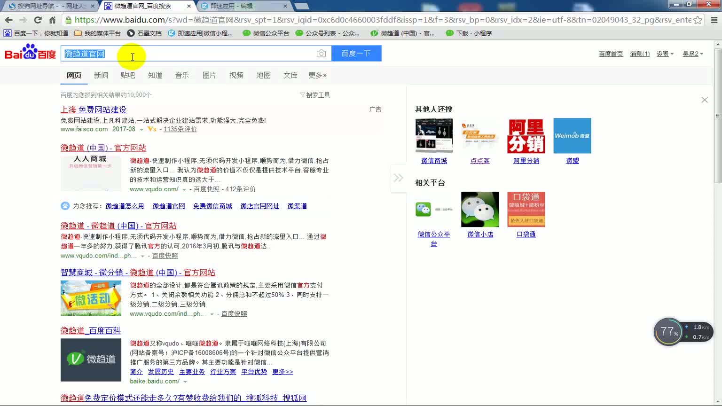Select the 视频 search category
722x406 pixels.
coord(236,75)
